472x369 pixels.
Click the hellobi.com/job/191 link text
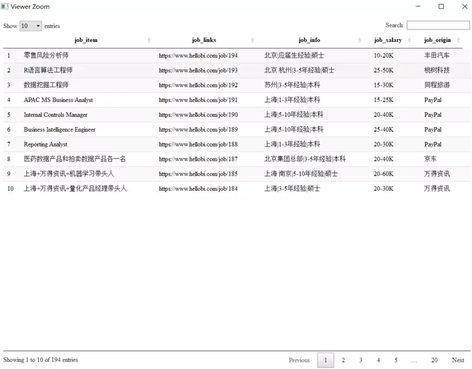[198, 100]
